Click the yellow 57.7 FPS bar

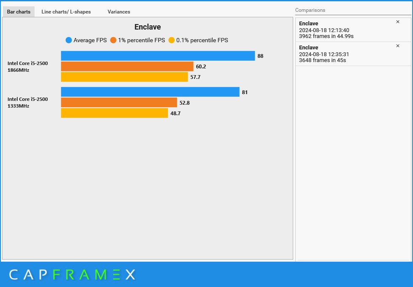tap(124, 77)
